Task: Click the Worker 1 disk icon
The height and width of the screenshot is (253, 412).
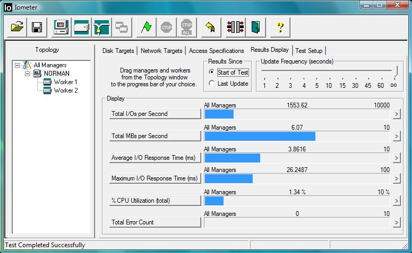Action: click(47, 82)
